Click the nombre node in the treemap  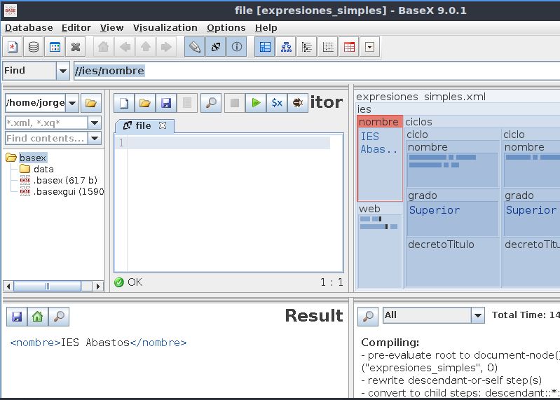click(379, 122)
